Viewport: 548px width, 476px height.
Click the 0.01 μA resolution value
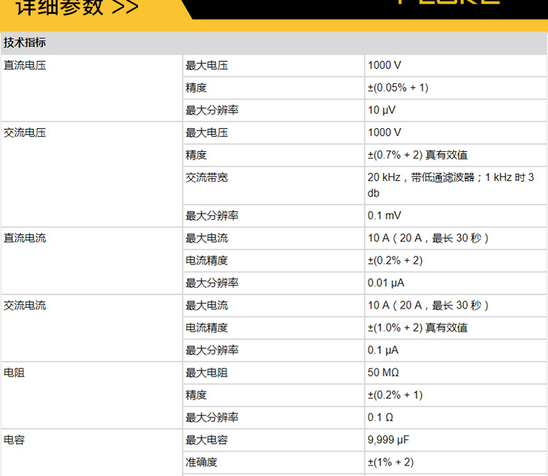(386, 282)
